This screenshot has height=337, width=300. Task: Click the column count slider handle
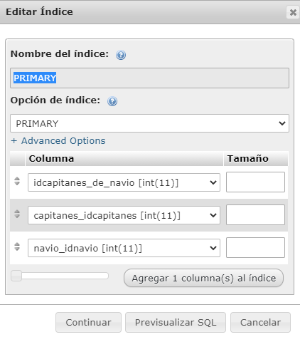coord(16,276)
